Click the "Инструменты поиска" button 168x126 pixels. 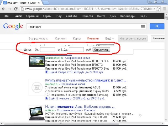133,39
